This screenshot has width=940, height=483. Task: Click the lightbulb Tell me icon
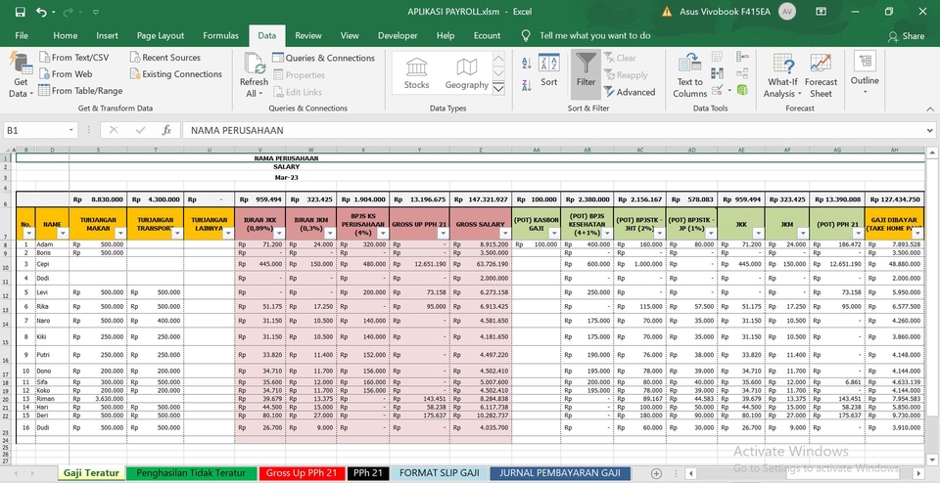coord(526,35)
